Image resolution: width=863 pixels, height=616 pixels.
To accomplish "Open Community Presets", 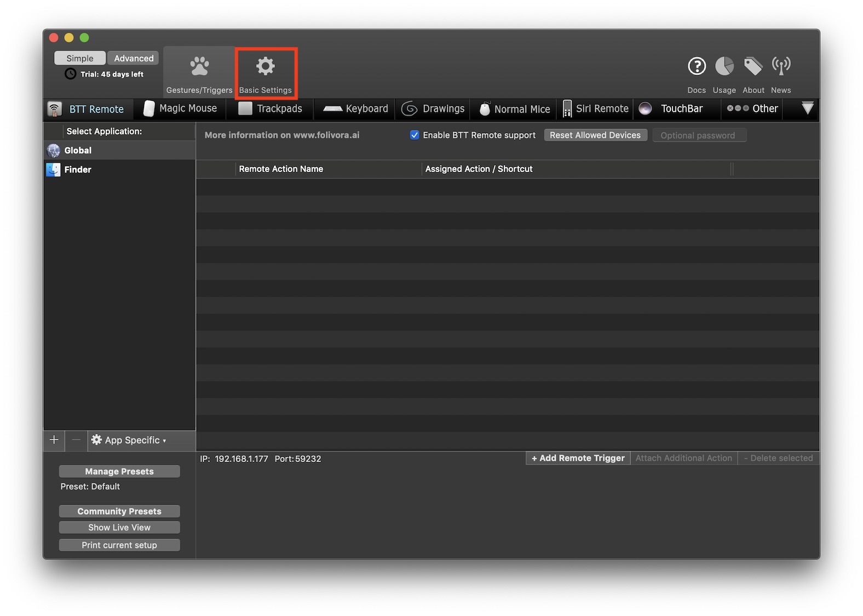I will click(119, 511).
